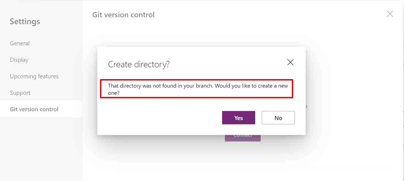
Task: Open the General settings section
Action: [x=20, y=43]
